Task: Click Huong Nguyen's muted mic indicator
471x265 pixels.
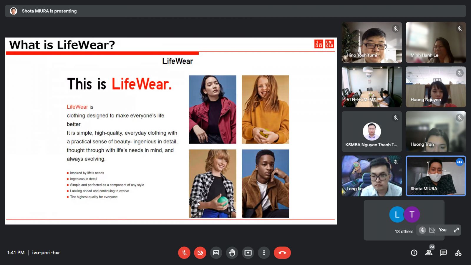Action: click(460, 73)
